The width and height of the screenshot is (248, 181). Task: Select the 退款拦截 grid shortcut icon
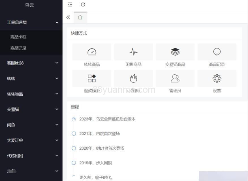point(92,78)
